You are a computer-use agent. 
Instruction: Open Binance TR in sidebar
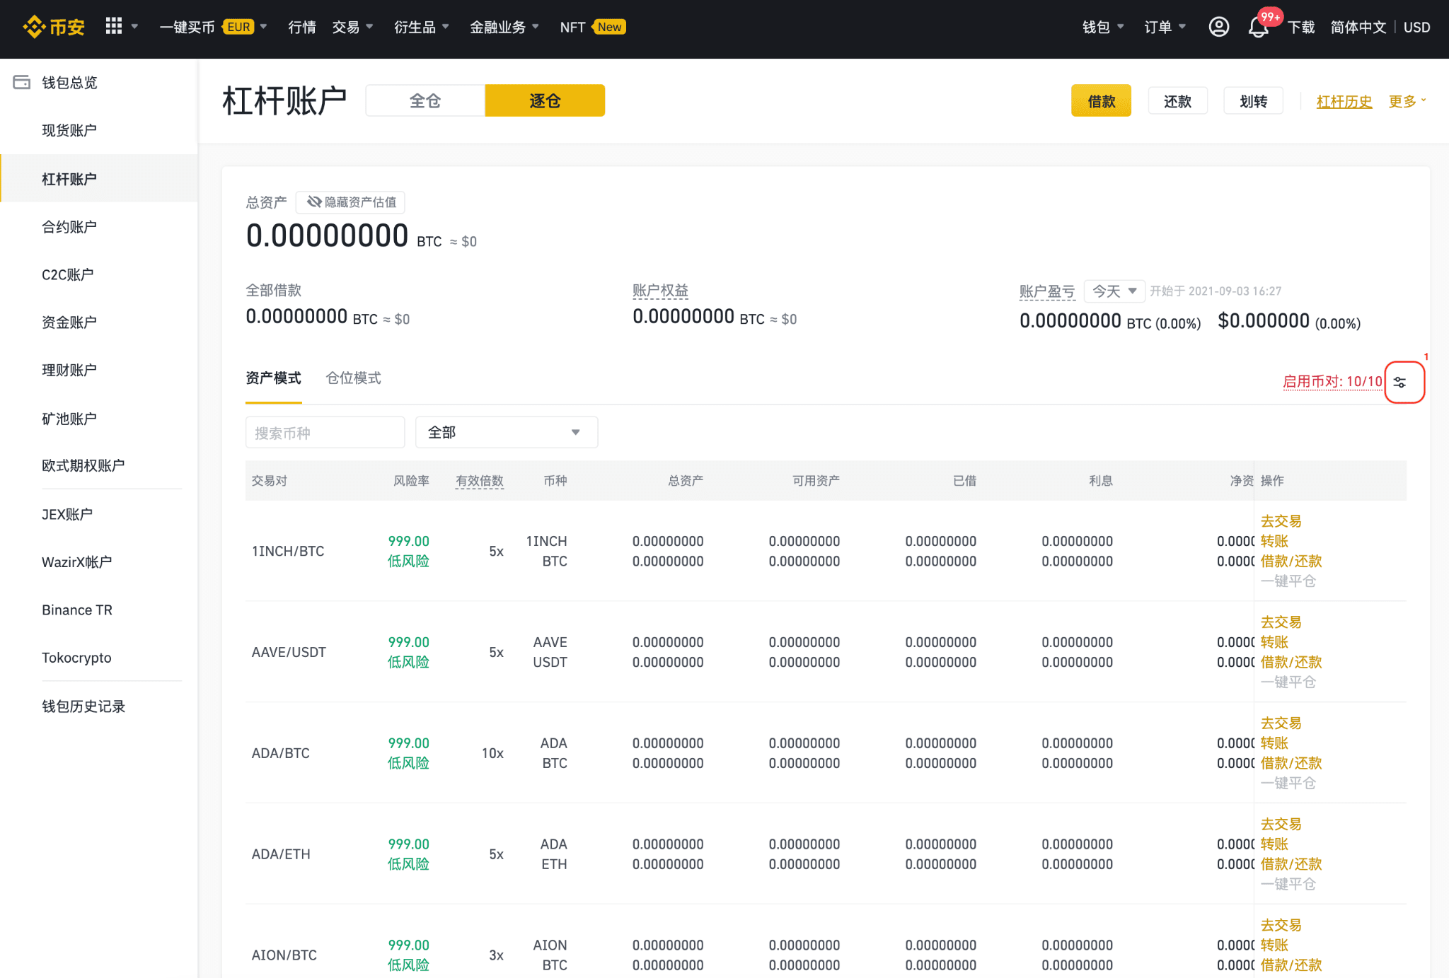pyautogui.click(x=77, y=610)
